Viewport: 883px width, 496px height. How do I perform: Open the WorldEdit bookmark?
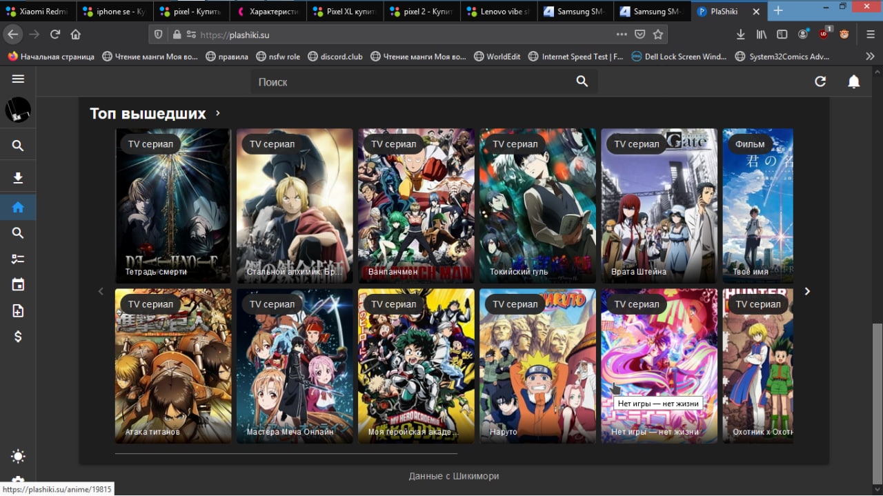point(497,57)
